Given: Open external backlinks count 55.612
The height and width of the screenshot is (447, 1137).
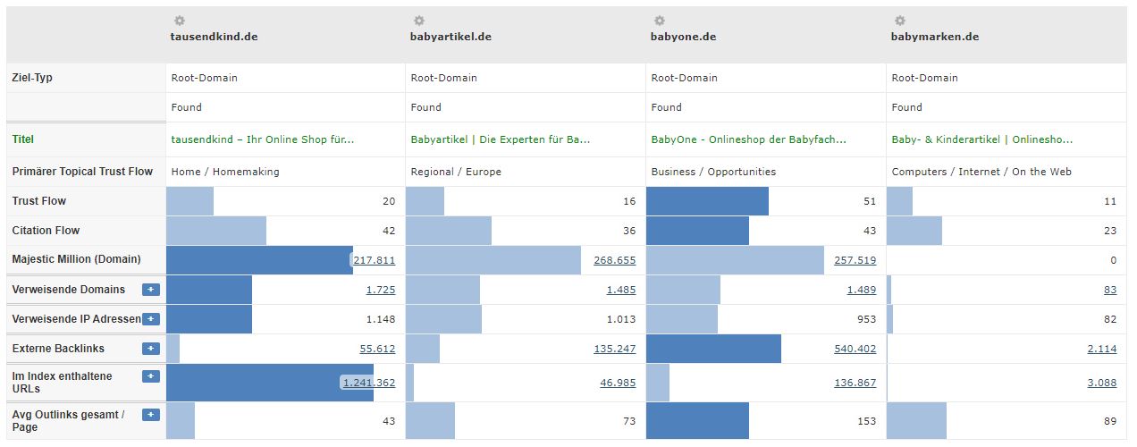Looking at the screenshot, I should click(x=377, y=349).
